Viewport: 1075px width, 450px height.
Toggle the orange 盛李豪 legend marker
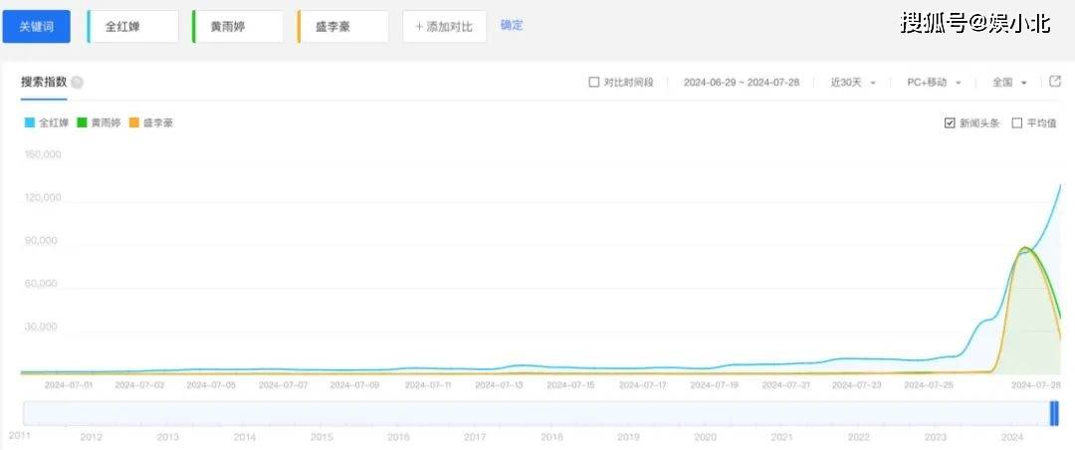tap(134, 123)
